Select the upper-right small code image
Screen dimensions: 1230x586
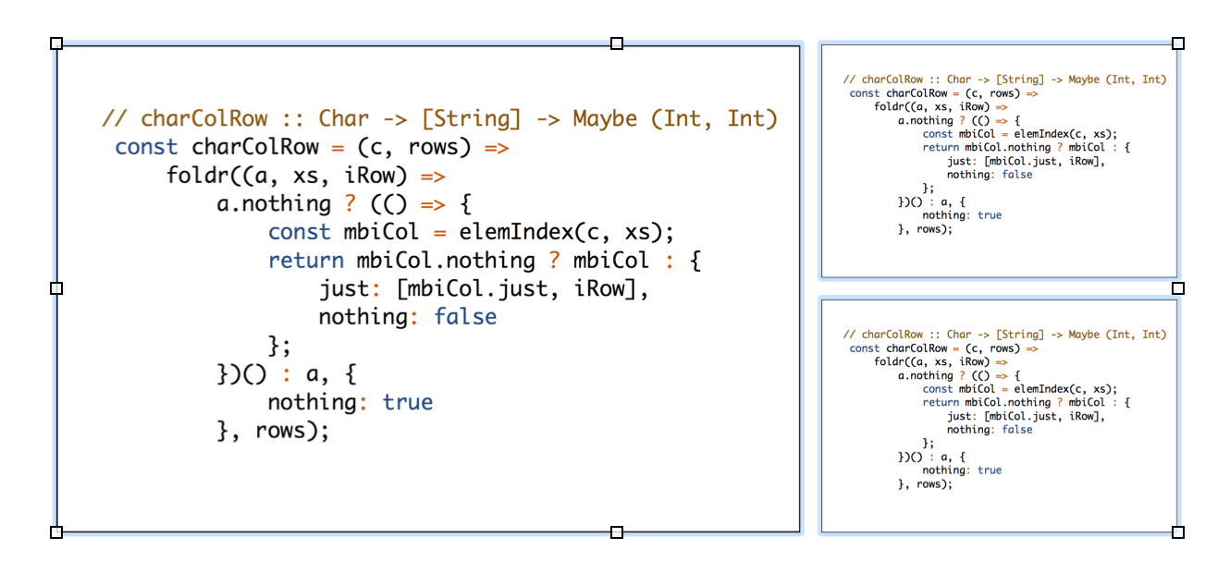click(999, 250)
